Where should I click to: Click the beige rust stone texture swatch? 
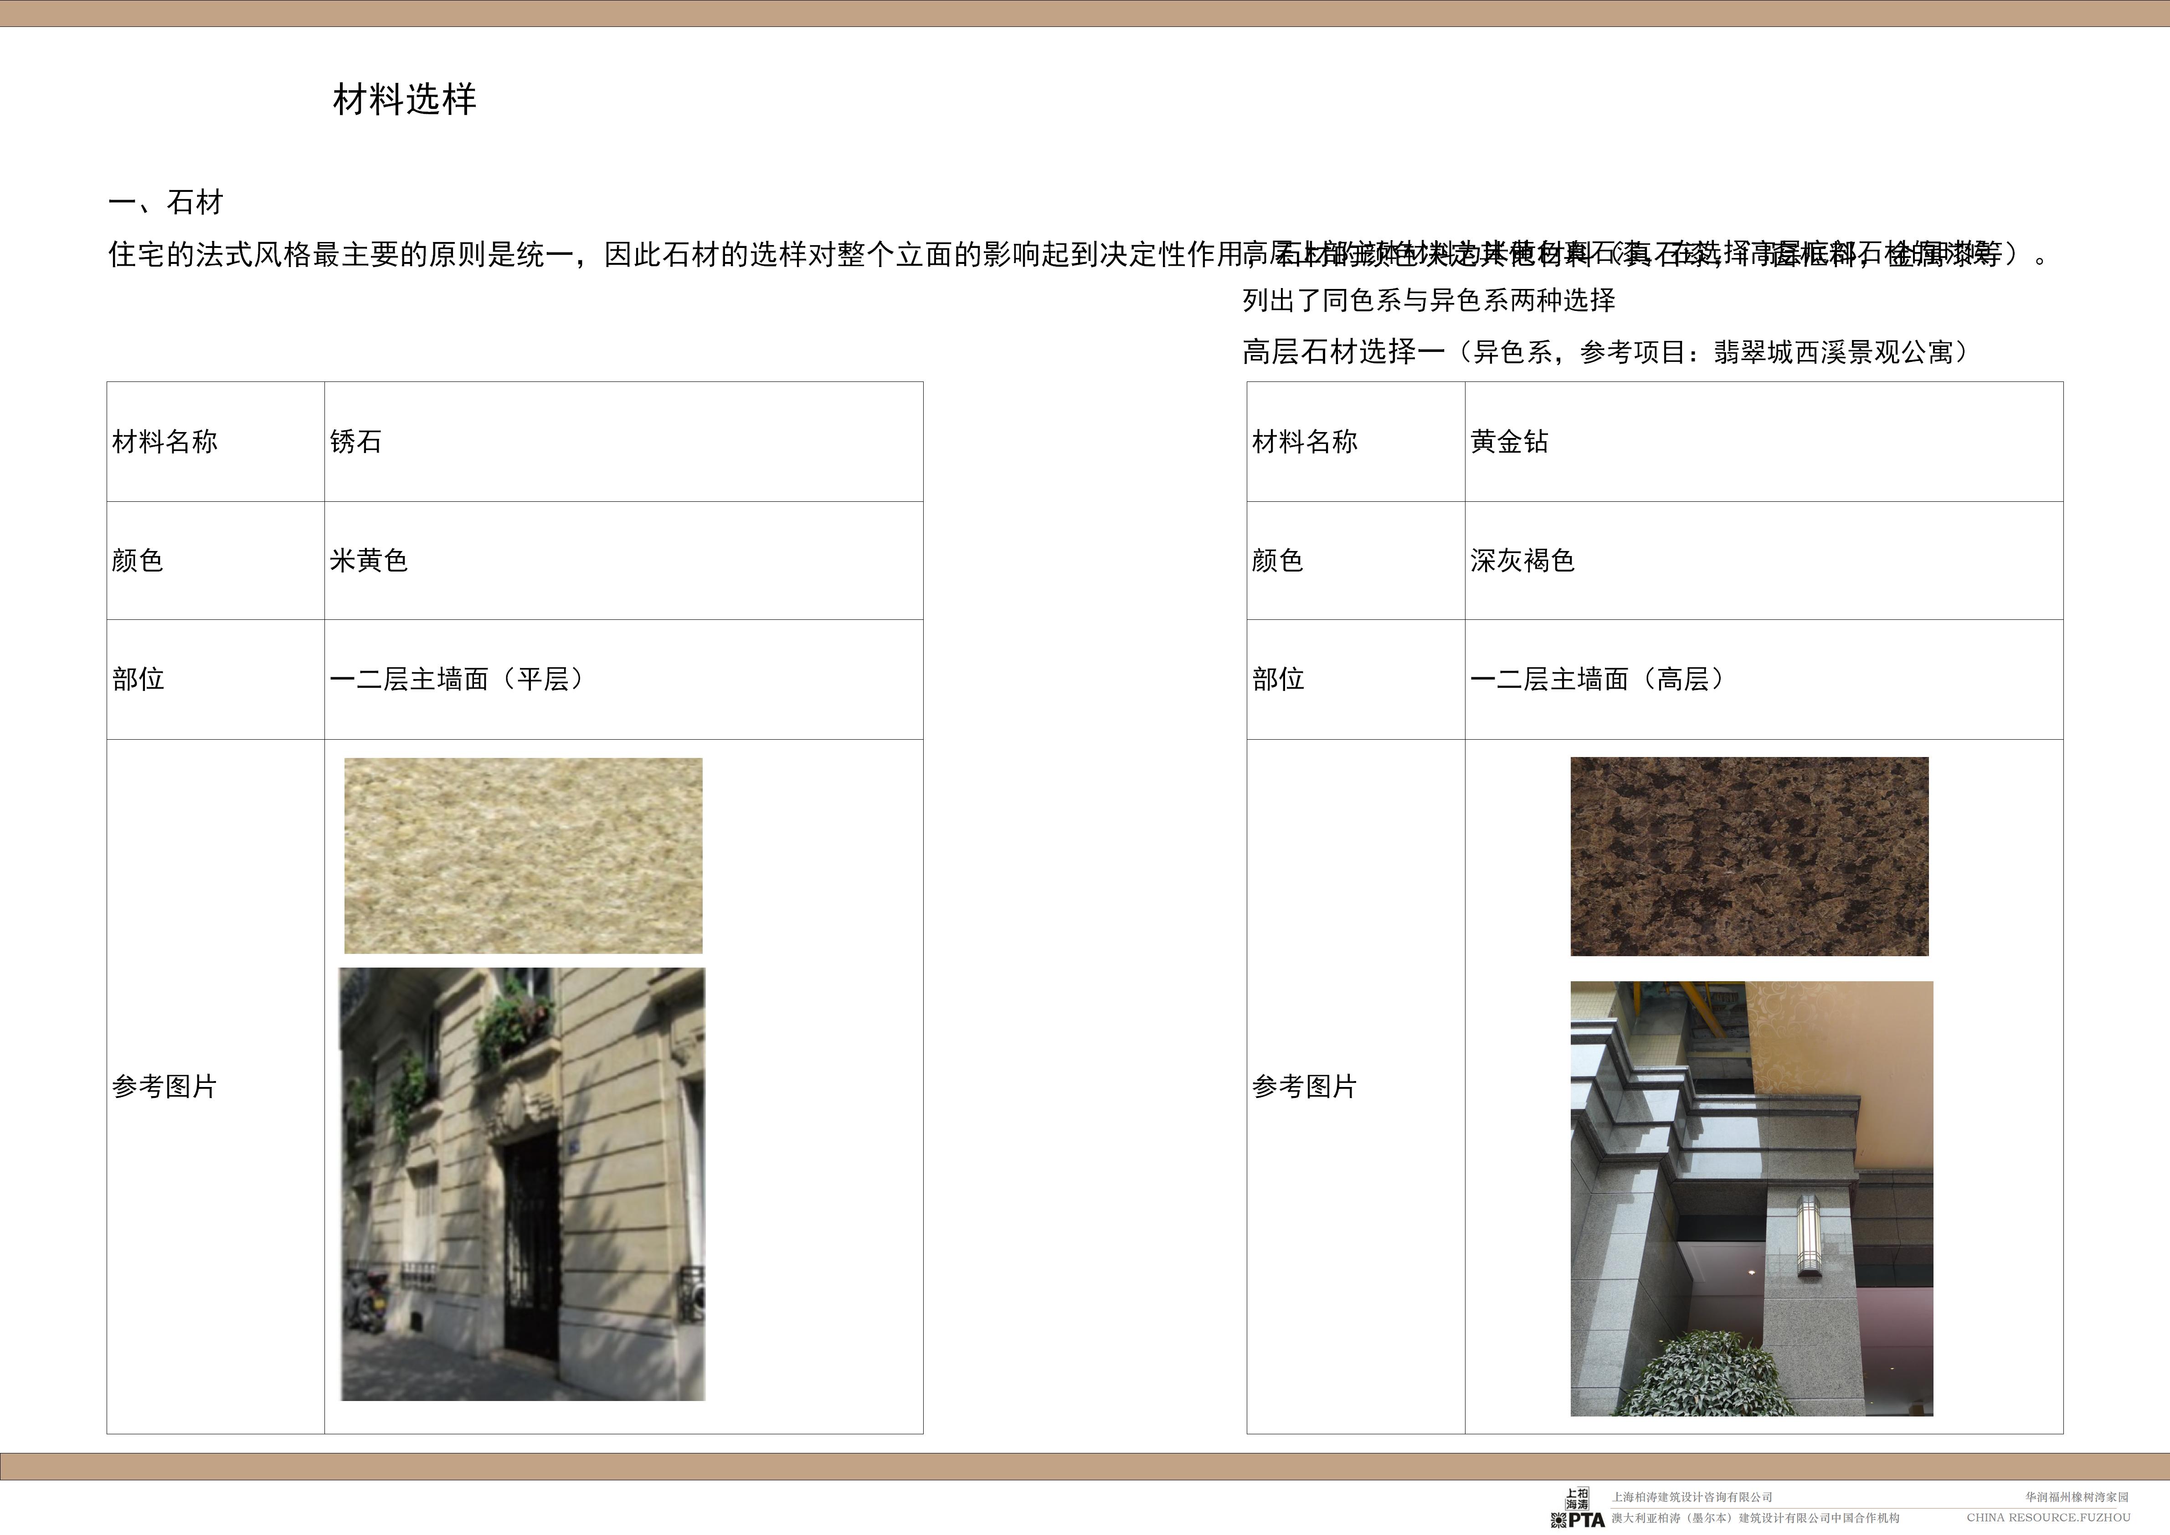(x=523, y=855)
